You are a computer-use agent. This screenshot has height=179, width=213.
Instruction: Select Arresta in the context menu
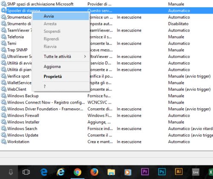click(61, 24)
